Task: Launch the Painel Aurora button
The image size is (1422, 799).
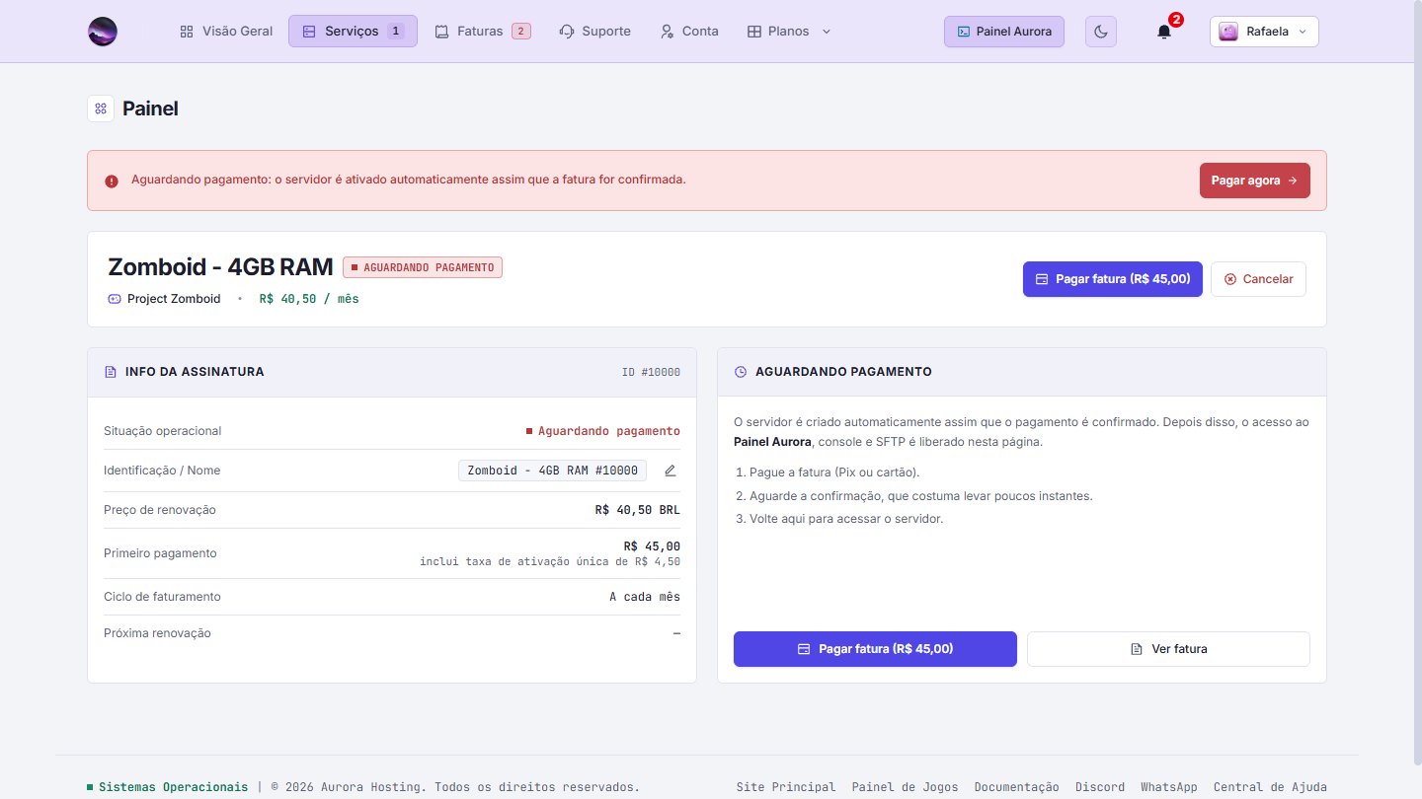Action: [x=1004, y=32]
